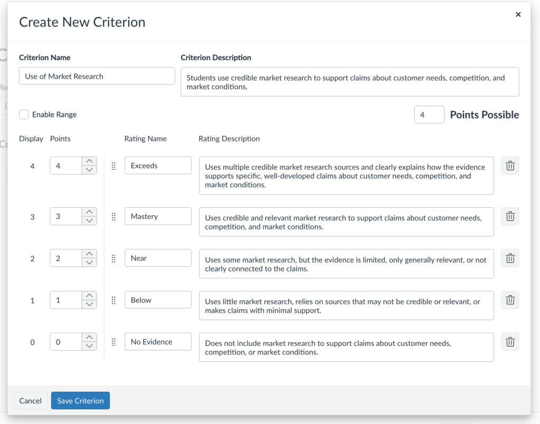This screenshot has width=540, height=424.
Task: Cancel the new criterion
Action: (30, 401)
